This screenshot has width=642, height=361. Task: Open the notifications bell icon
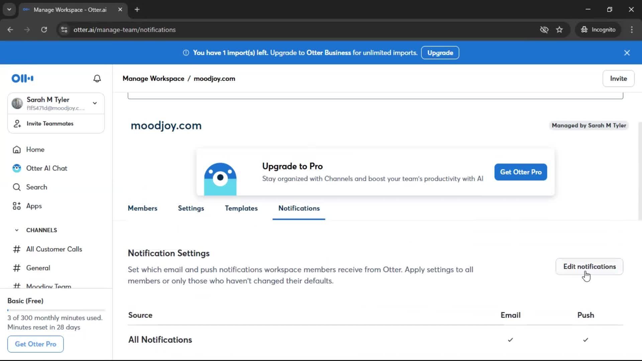tap(97, 79)
